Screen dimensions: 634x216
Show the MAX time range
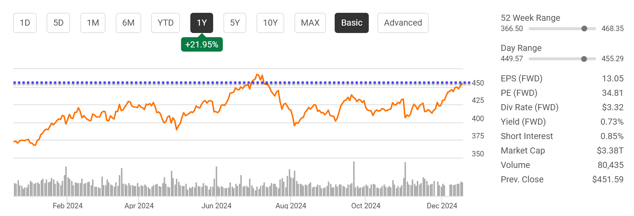(310, 23)
